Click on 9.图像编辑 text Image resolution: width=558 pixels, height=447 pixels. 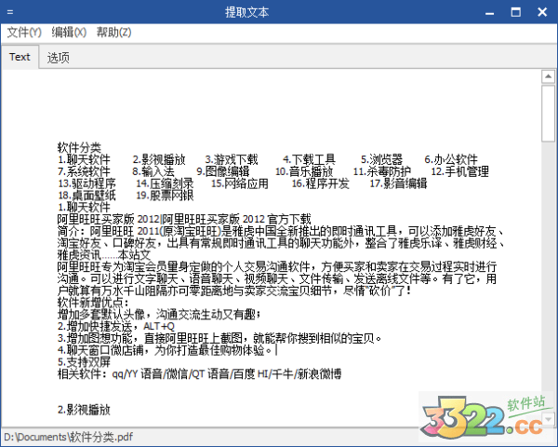[x=223, y=171]
